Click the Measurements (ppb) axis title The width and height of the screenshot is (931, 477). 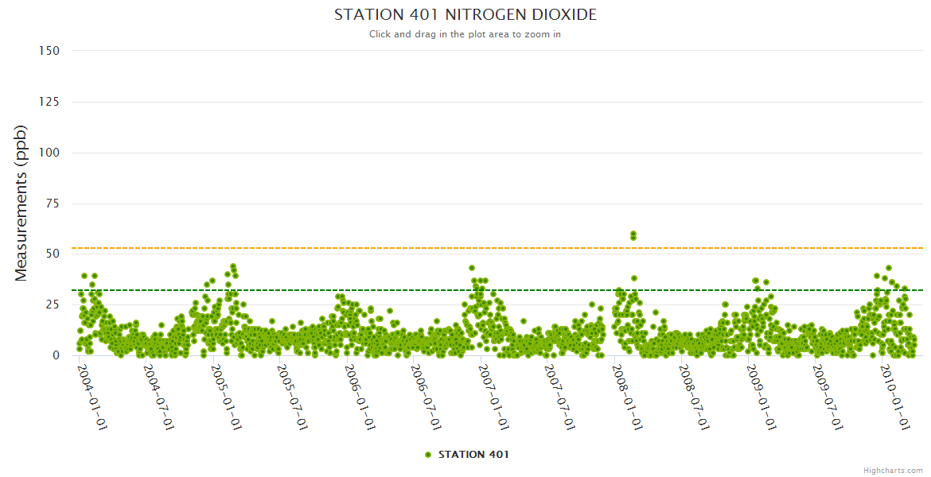21,203
